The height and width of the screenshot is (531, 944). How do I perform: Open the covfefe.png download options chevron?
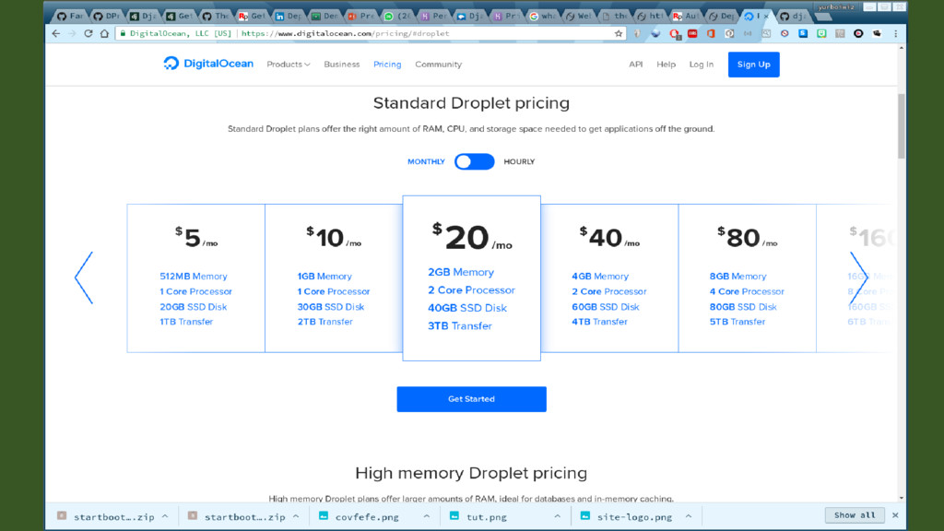tap(426, 516)
